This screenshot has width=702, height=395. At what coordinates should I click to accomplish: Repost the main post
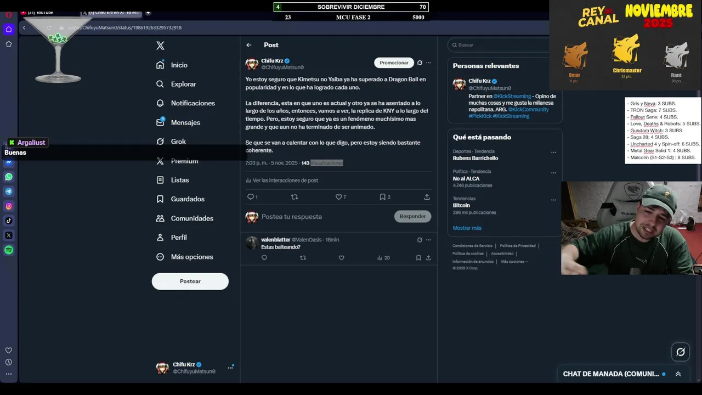295,196
